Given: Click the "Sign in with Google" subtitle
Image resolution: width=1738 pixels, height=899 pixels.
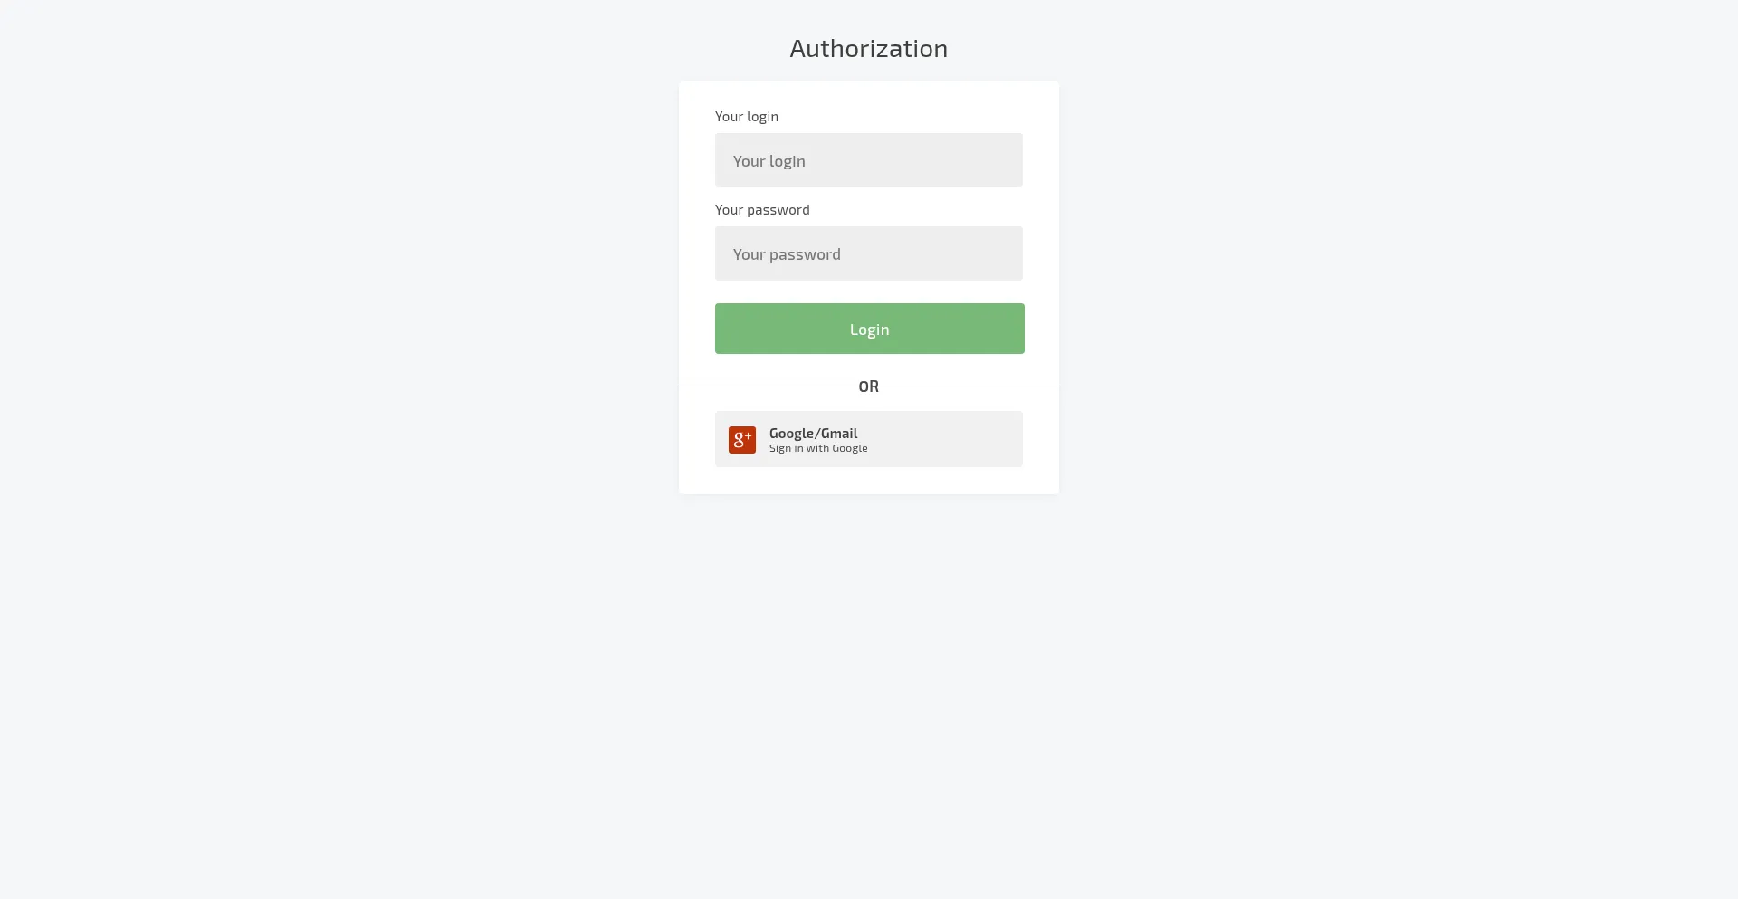Looking at the screenshot, I should tap(818, 448).
